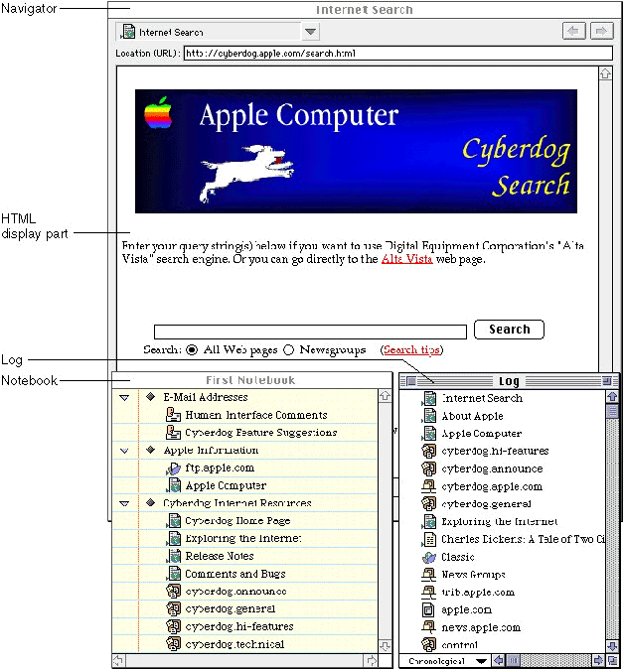Click News Groups server icon in Log
623x669 pixels.
point(428,575)
